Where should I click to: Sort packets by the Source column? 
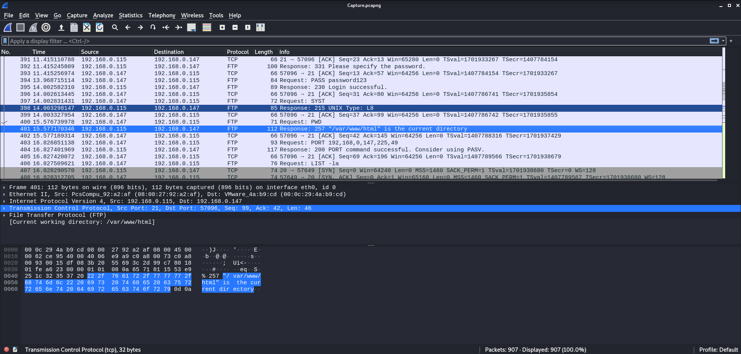tap(116, 52)
